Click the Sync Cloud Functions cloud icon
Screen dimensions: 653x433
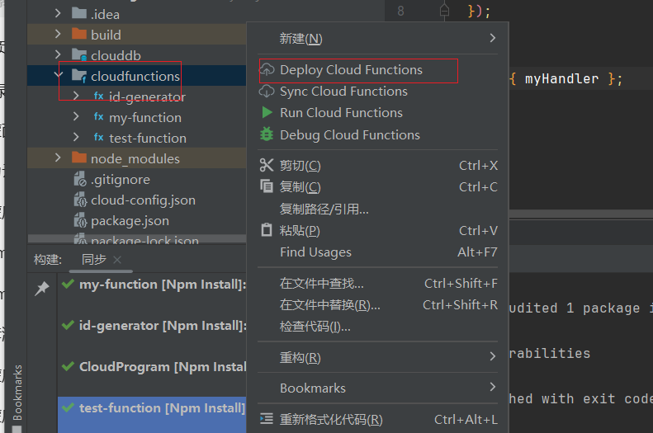[x=267, y=91]
